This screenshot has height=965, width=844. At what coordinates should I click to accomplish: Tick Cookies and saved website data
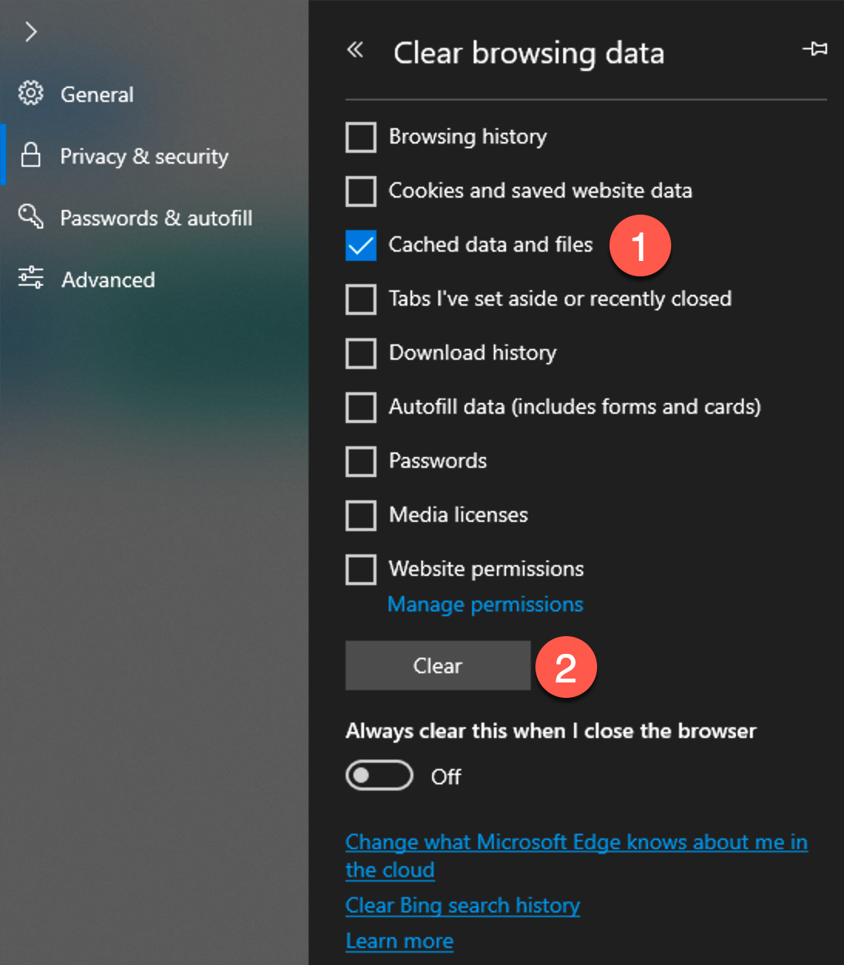point(361,191)
